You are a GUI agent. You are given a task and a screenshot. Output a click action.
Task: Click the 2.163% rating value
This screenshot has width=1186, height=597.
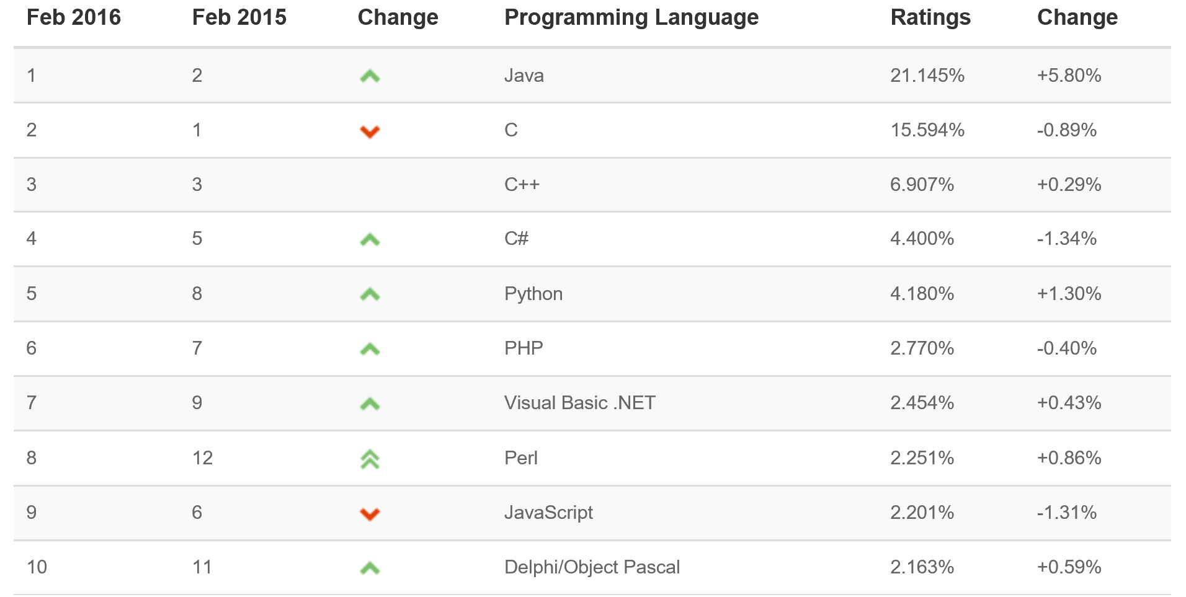click(x=922, y=567)
